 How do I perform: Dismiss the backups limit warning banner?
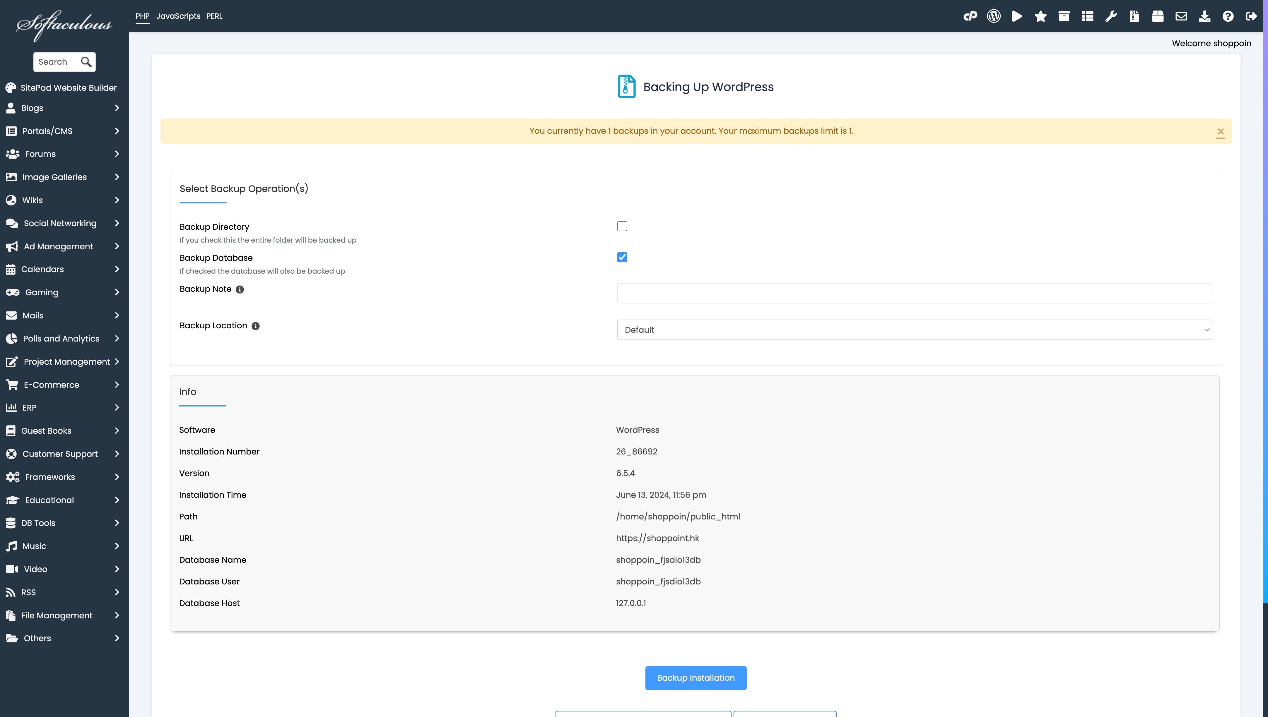pyautogui.click(x=1220, y=131)
